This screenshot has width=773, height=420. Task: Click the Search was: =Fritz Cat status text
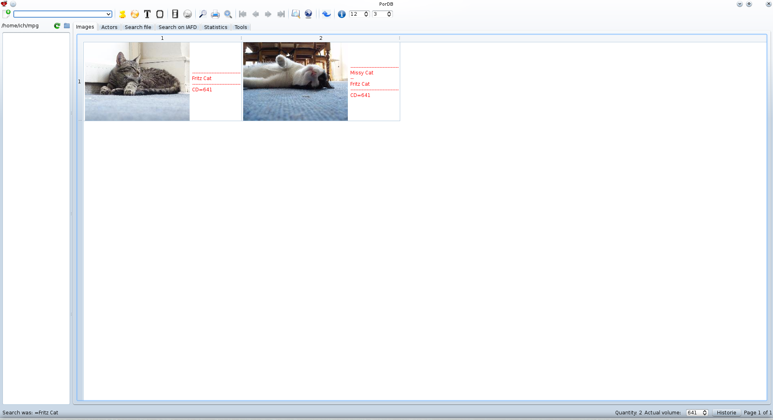pyautogui.click(x=30, y=413)
